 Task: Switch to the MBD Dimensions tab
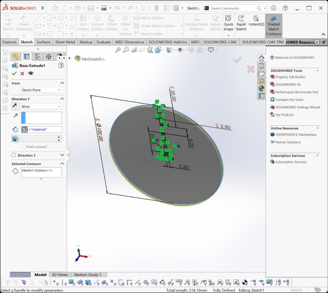pos(130,42)
